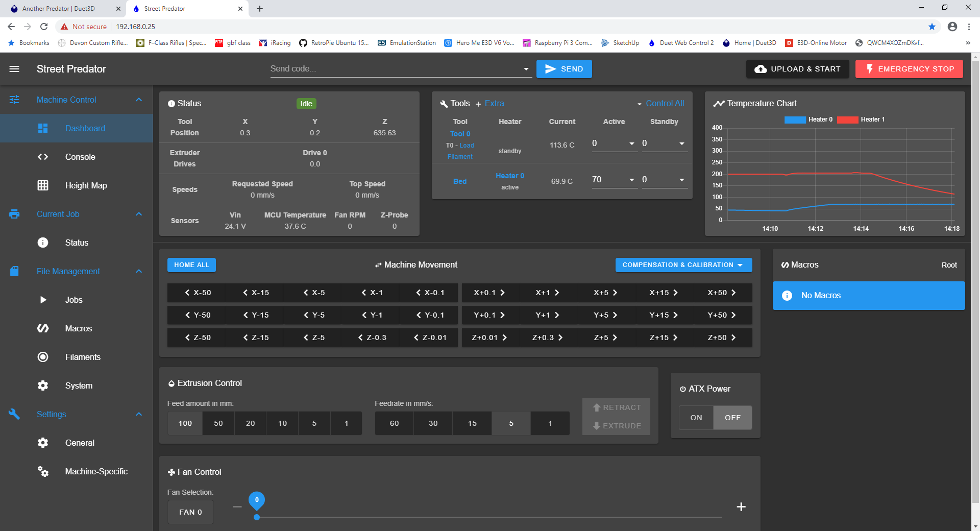The image size is (980, 531).
Task: Open the Console page
Action: [77, 157]
